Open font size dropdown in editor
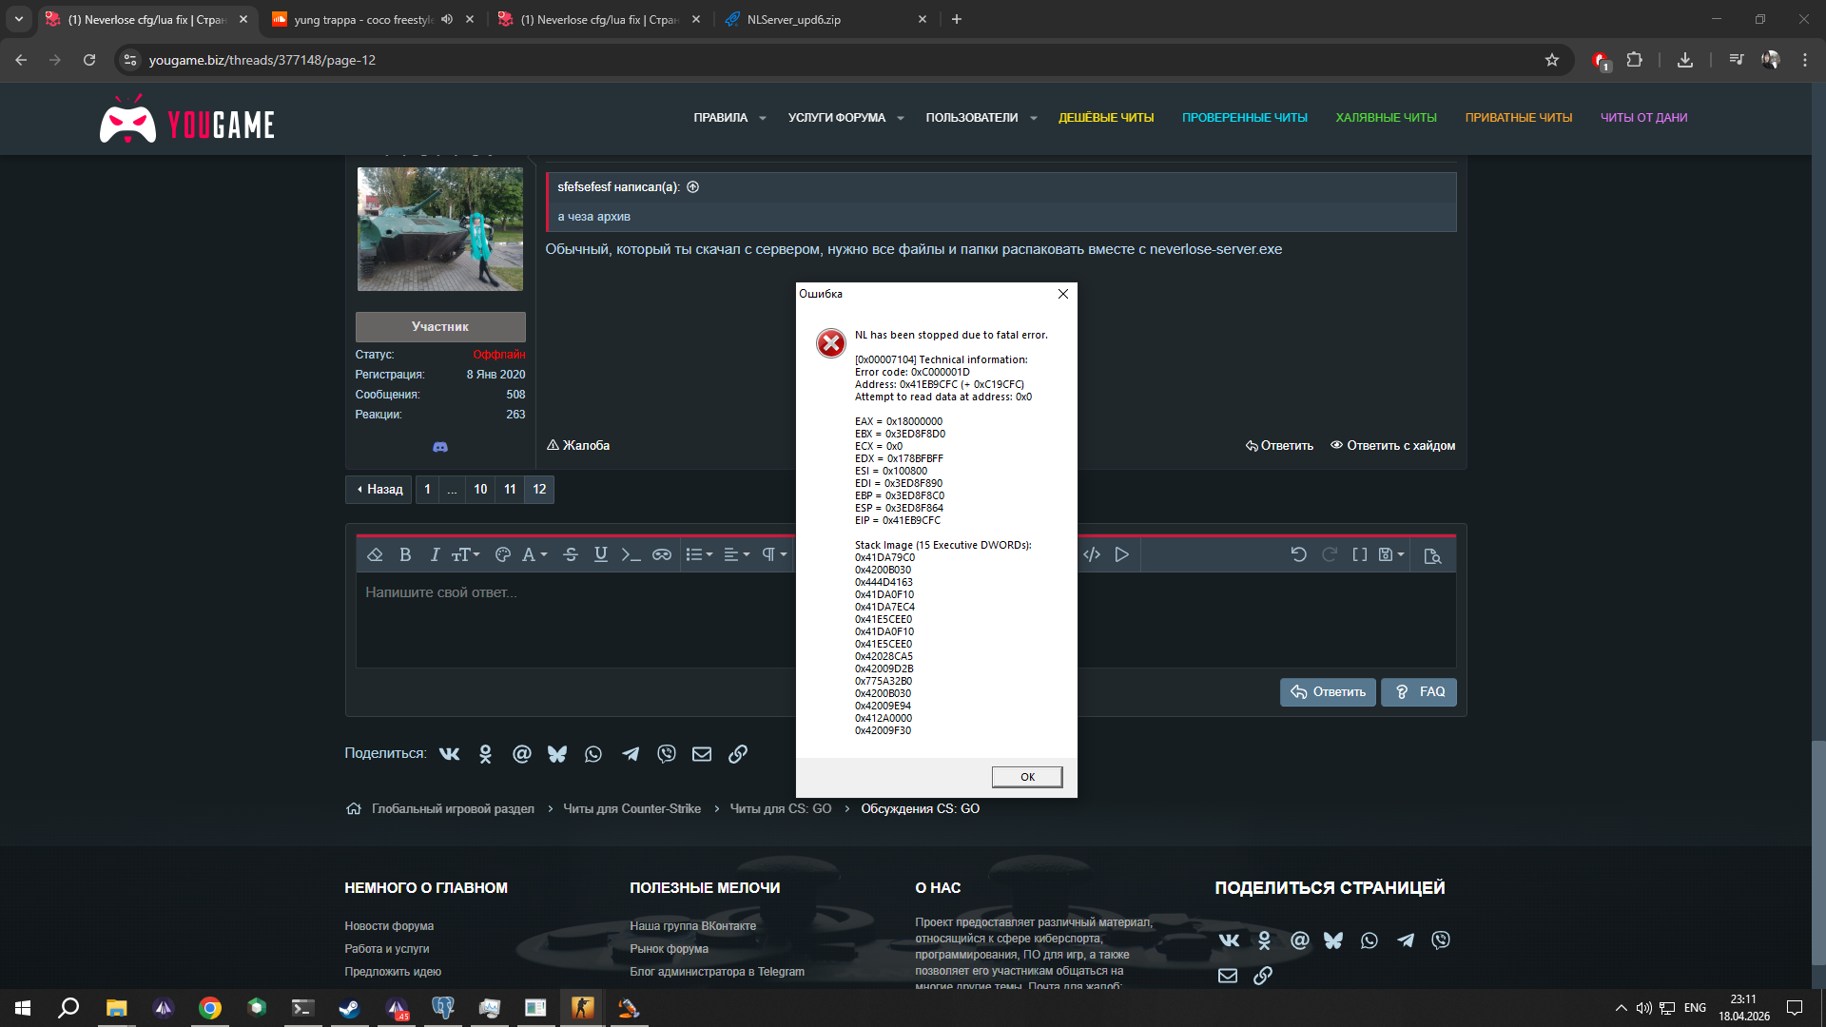1826x1027 pixels. [465, 554]
